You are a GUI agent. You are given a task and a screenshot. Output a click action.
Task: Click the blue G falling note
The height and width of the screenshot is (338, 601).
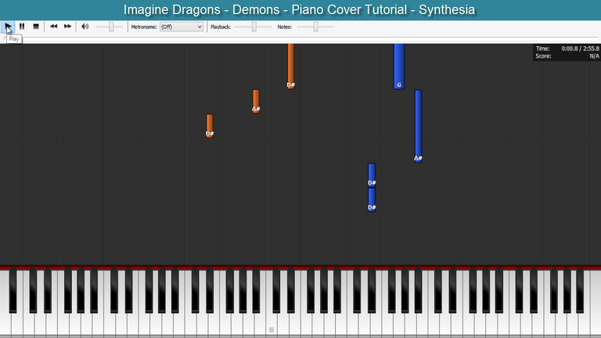[399, 66]
